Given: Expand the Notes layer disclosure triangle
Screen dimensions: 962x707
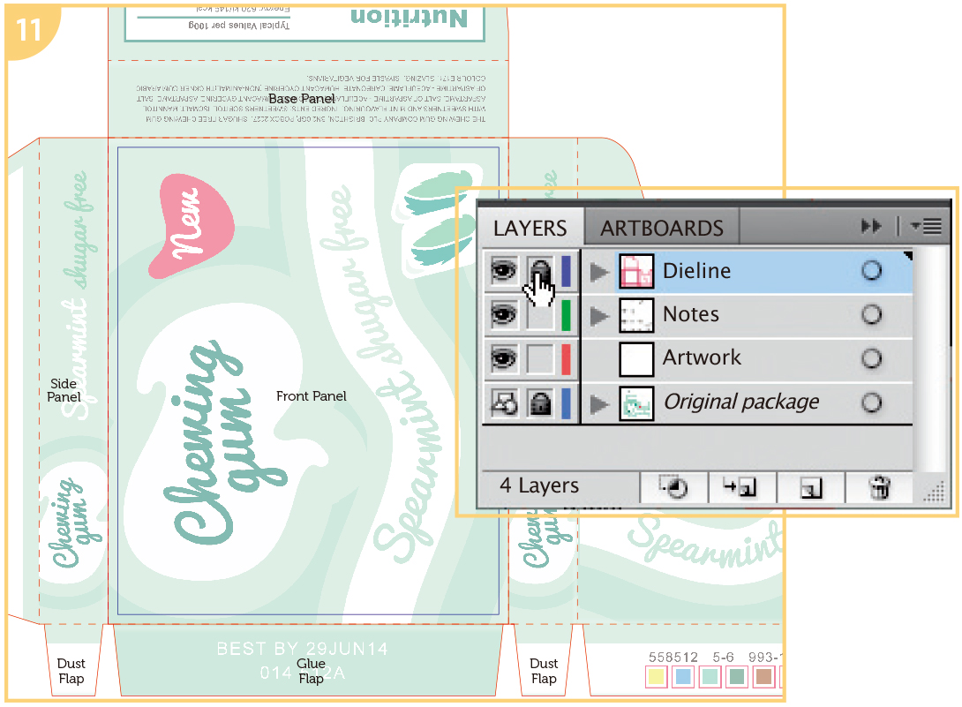Looking at the screenshot, I should (x=600, y=315).
